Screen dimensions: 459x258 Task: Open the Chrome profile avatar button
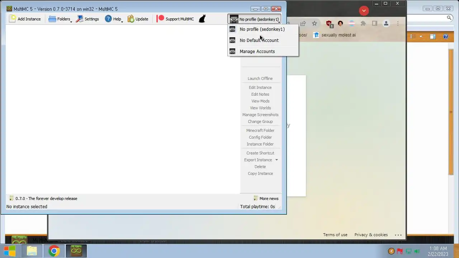[x=386, y=24]
